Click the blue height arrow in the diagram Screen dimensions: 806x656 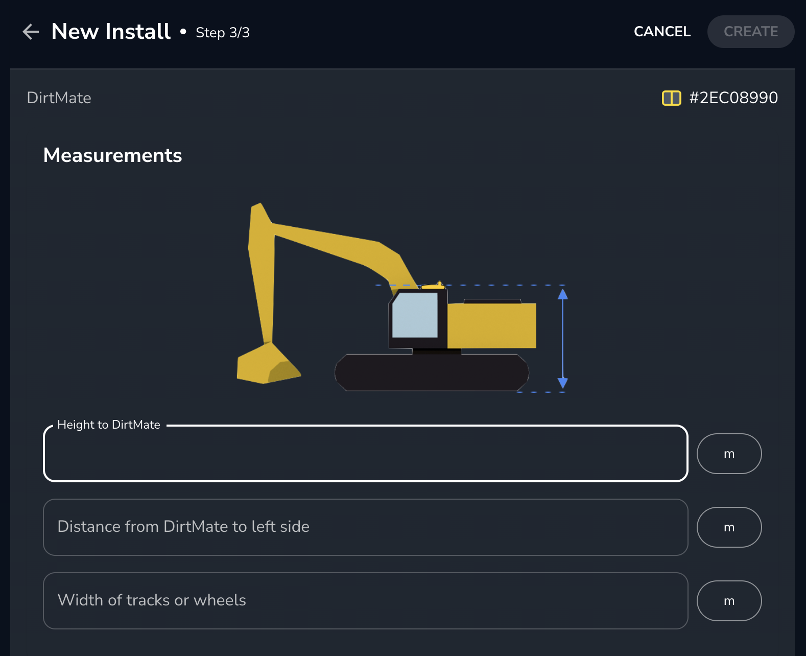[x=562, y=338]
